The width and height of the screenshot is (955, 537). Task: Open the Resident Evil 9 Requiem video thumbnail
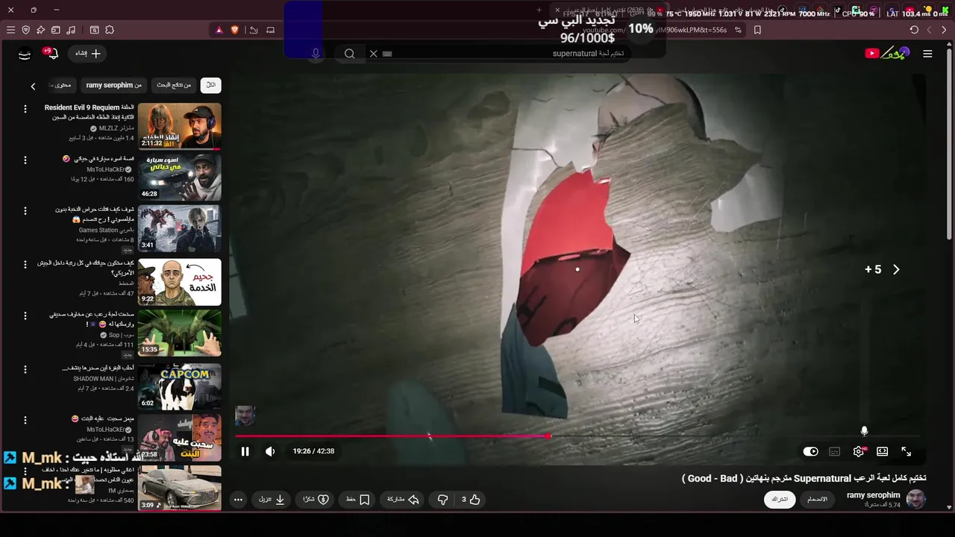[x=180, y=127]
